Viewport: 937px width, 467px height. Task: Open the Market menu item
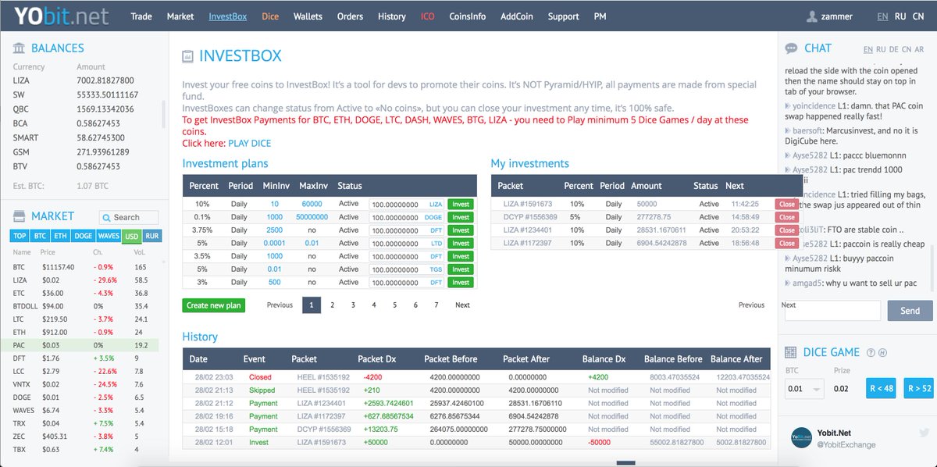pyautogui.click(x=180, y=16)
